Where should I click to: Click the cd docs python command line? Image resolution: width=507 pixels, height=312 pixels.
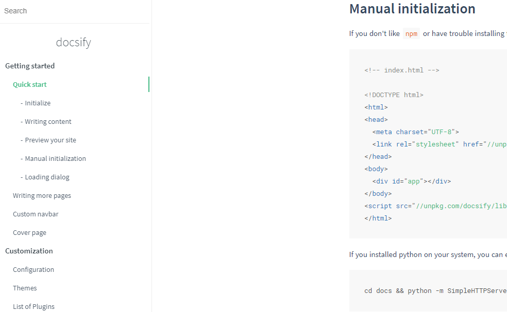pos(435,291)
